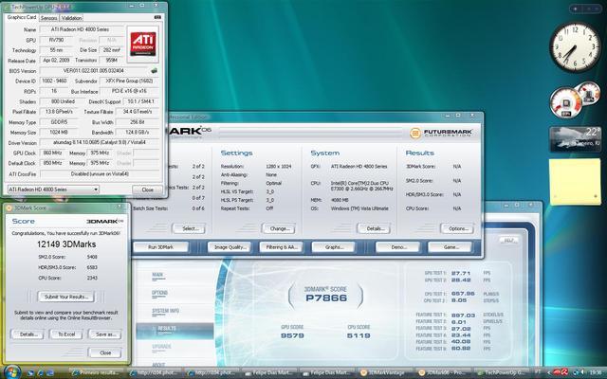
Task: Click the taskbar clock showing 19:36
Action: 596,372
